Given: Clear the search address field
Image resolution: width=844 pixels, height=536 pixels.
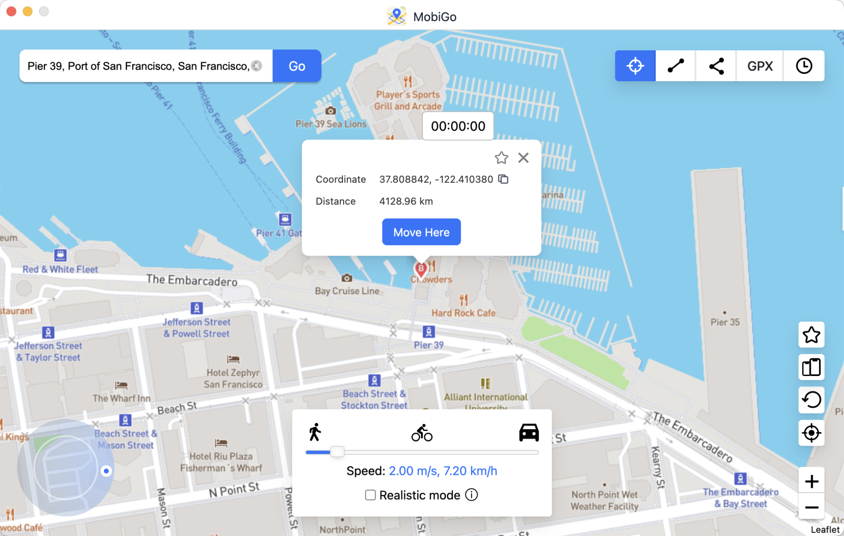Looking at the screenshot, I should tap(257, 66).
